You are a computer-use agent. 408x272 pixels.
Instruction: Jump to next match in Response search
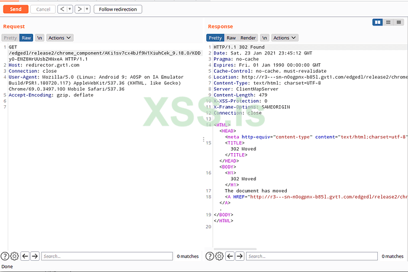tap(239, 256)
